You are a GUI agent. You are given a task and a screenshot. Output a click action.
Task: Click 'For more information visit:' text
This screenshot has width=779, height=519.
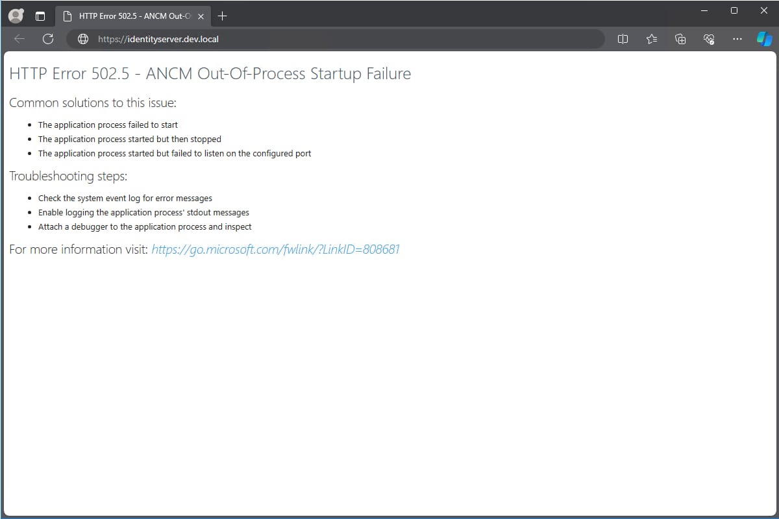click(79, 249)
